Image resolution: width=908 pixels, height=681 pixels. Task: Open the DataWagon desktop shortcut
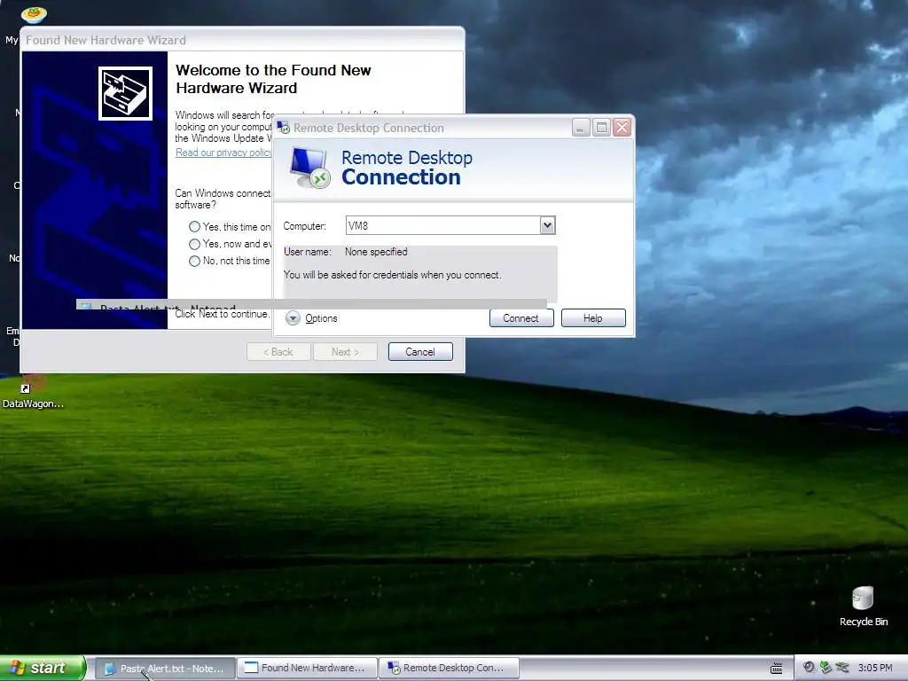tap(33, 392)
